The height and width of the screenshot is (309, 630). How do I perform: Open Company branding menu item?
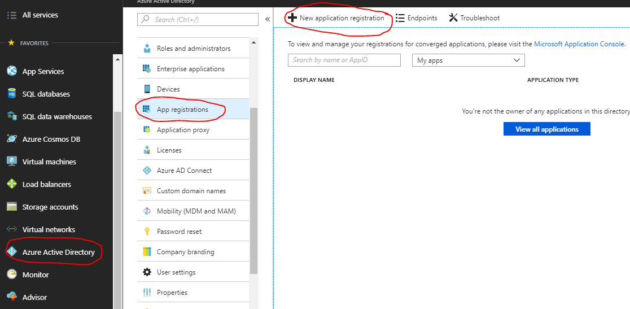(x=193, y=252)
